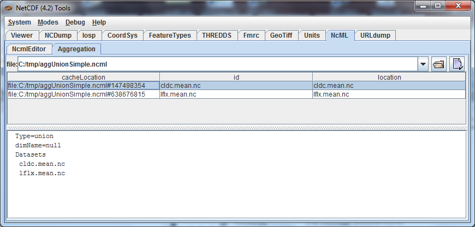Open the Debug menu
475x227 pixels.
pyautogui.click(x=75, y=22)
